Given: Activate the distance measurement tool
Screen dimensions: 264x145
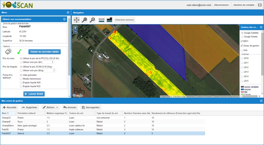Looking at the screenshot, I should (101, 20).
